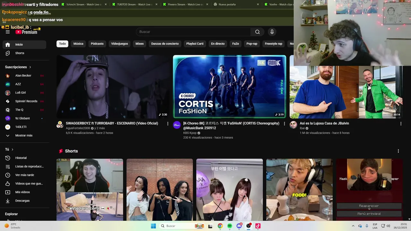The width and height of the screenshot is (411, 231).
Task: Open the YouTube hamburger guide menu
Action: coord(8,32)
